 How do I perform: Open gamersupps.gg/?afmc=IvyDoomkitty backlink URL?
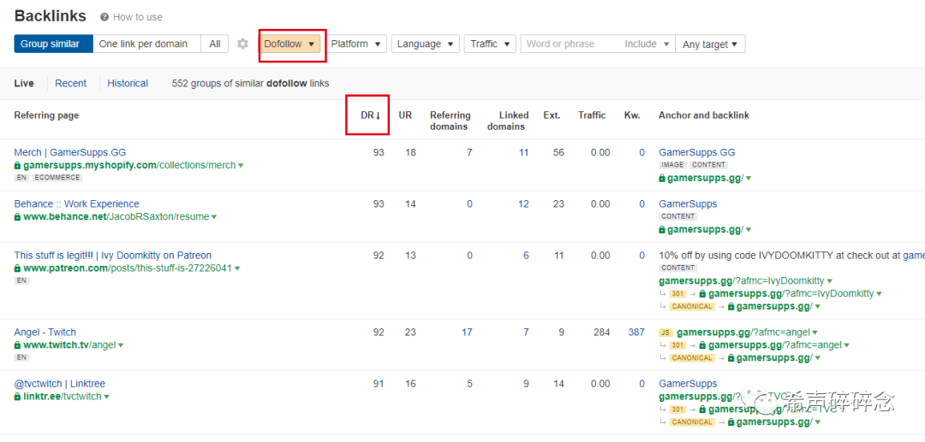coord(742,280)
